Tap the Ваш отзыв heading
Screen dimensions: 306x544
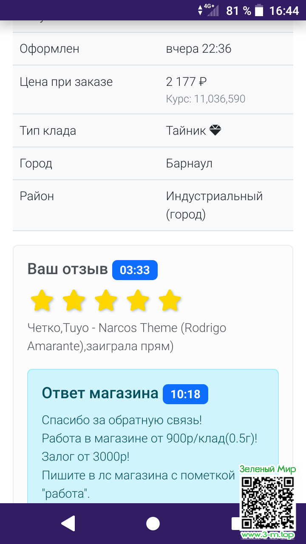tap(68, 269)
